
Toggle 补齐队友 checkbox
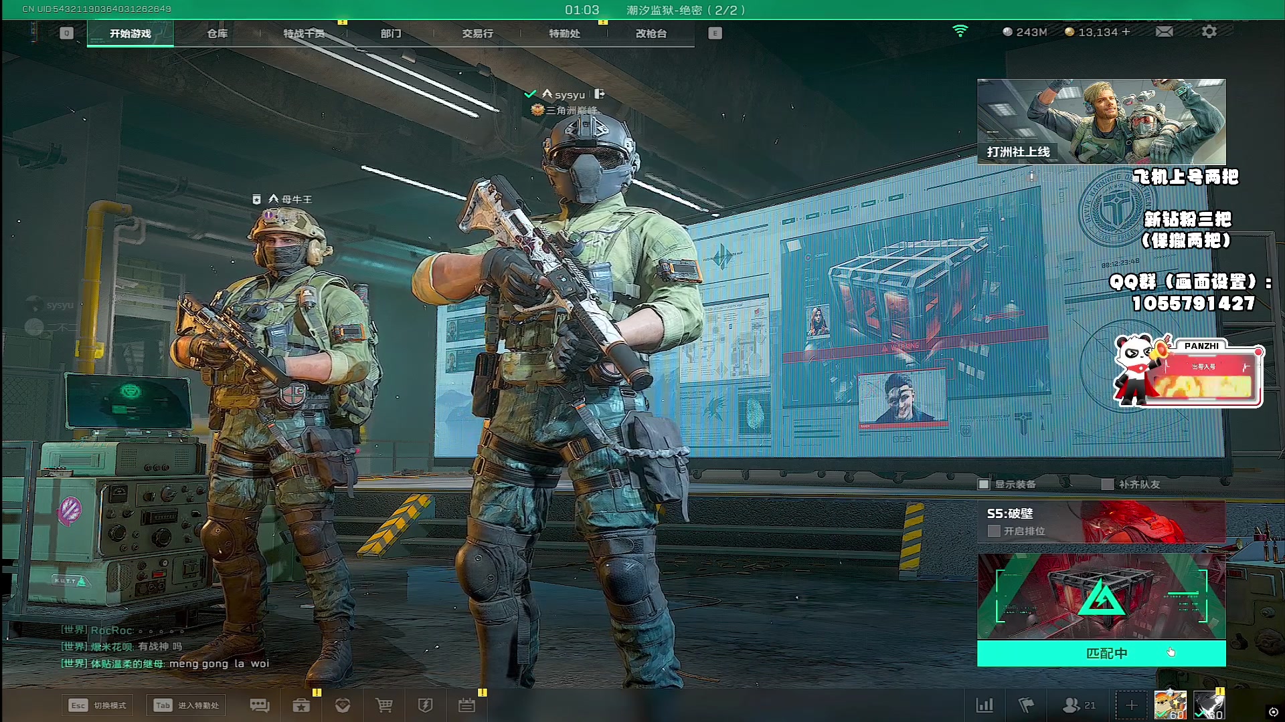[x=1108, y=484]
